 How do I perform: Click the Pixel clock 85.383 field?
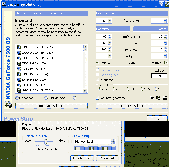click(x=159, y=76)
